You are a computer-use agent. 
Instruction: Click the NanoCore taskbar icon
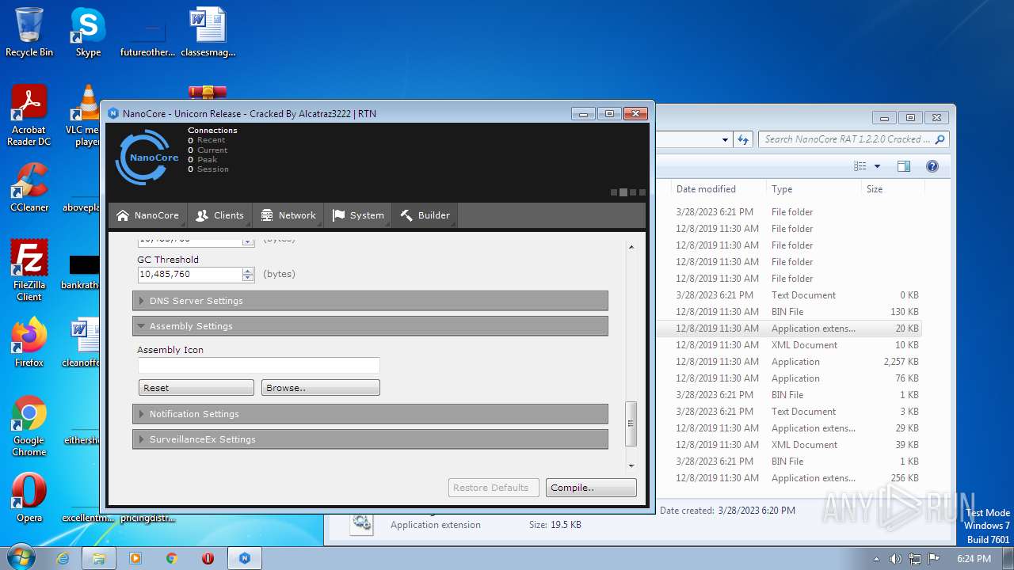[245, 558]
